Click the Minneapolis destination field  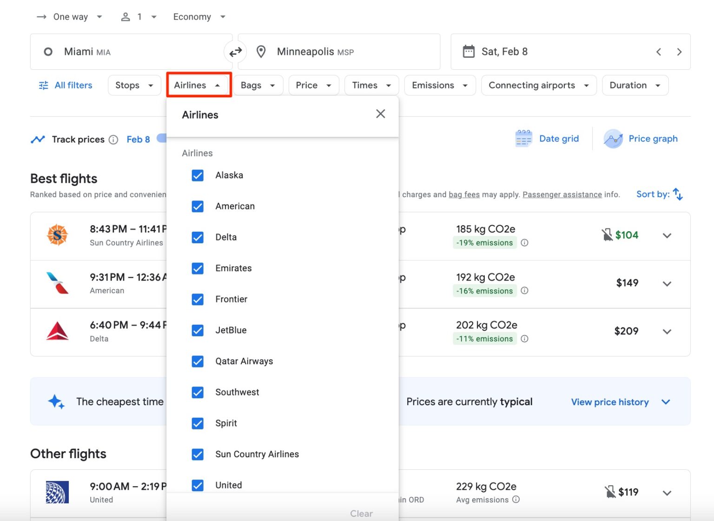pos(325,52)
